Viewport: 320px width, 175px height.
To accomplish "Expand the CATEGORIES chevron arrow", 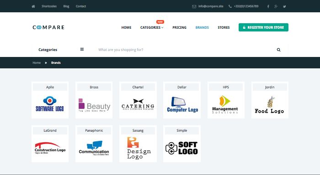I will [x=162, y=28].
